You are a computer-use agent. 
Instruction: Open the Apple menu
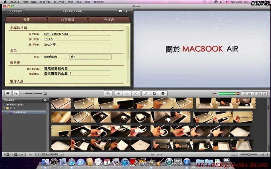pos(5,2)
